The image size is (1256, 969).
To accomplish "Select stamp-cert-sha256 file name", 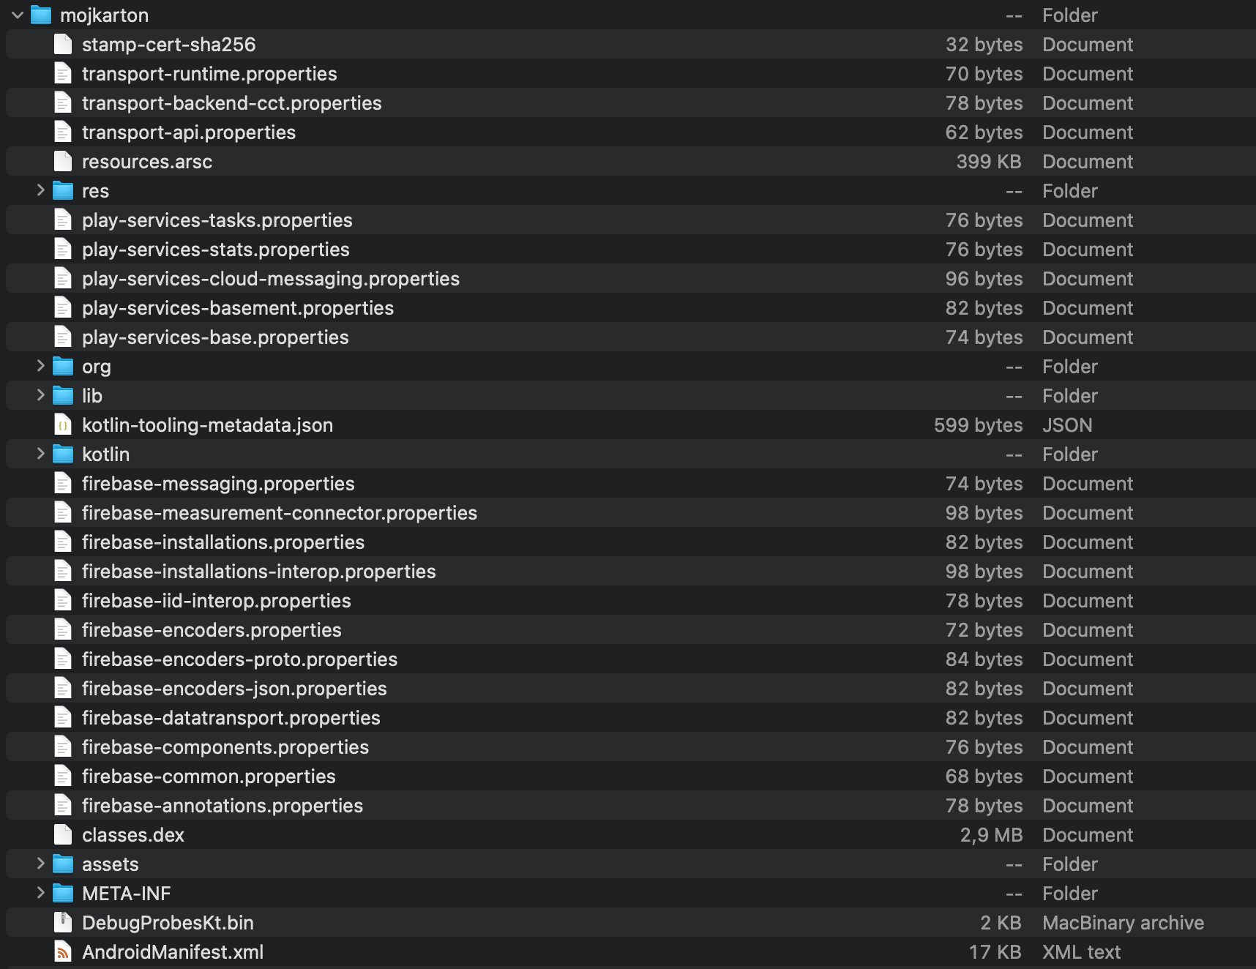I will click(x=169, y=45).
